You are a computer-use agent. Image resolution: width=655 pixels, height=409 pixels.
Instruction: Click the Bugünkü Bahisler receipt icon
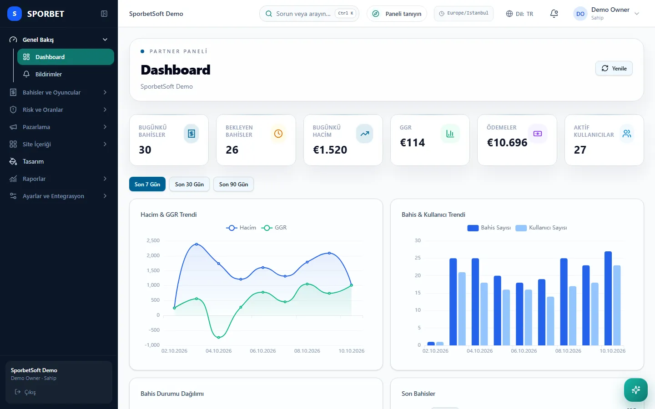coord(191,134)
